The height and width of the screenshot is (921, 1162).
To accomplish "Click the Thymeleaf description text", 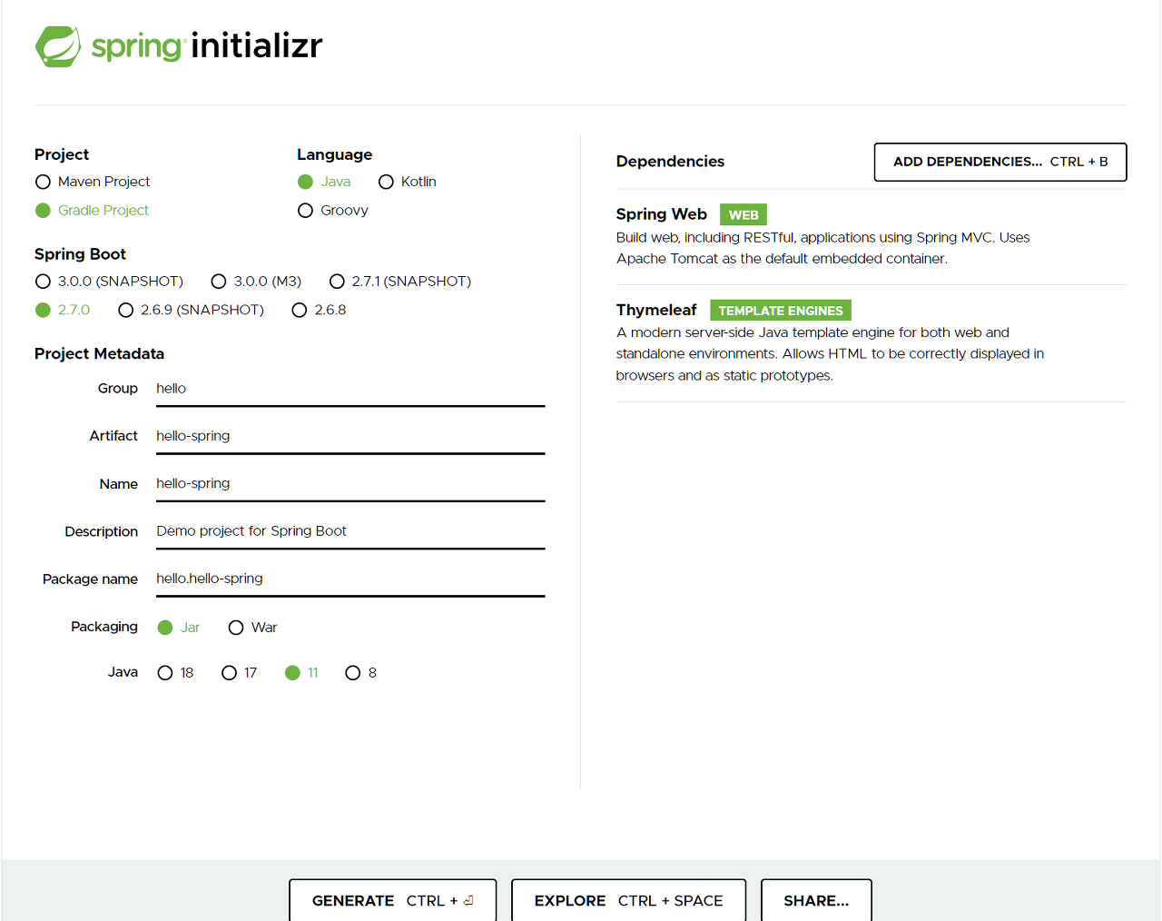I will [830, 354].
